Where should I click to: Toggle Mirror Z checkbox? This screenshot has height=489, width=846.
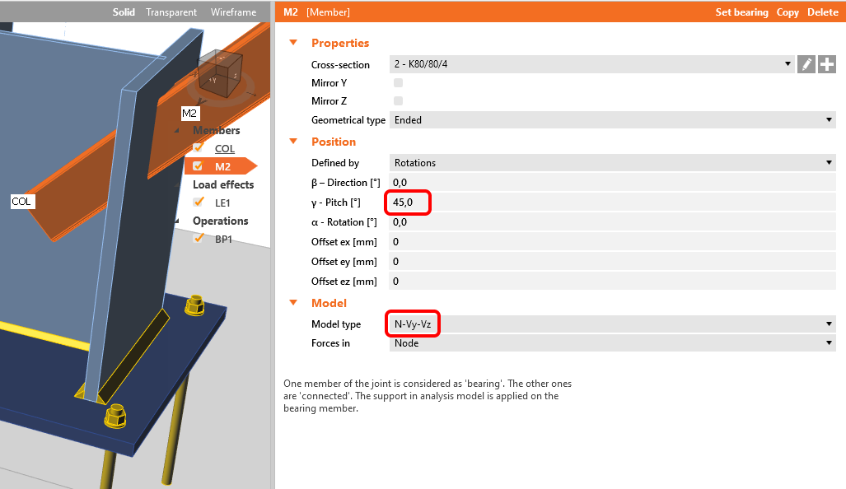tap(398, 100)
